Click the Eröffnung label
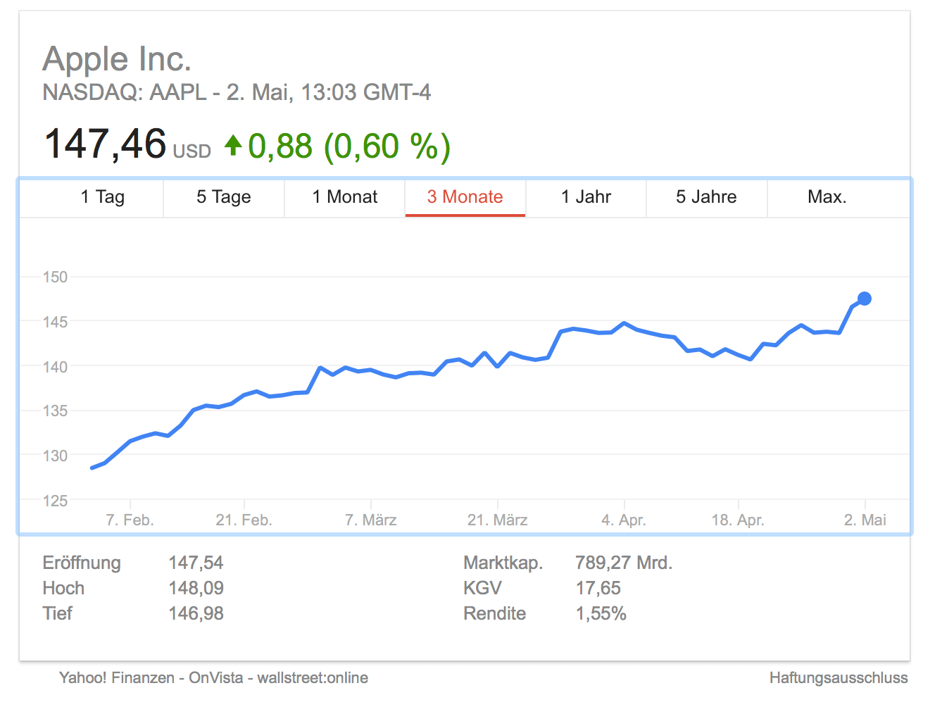Image resolution: width=942 pixels, height=707 pixels. pos(82,563)
